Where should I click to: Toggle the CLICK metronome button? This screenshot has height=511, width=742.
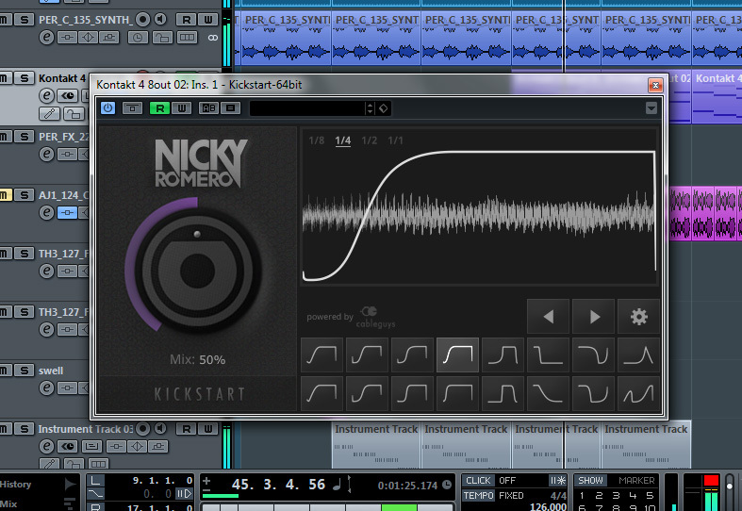point(478,481)
